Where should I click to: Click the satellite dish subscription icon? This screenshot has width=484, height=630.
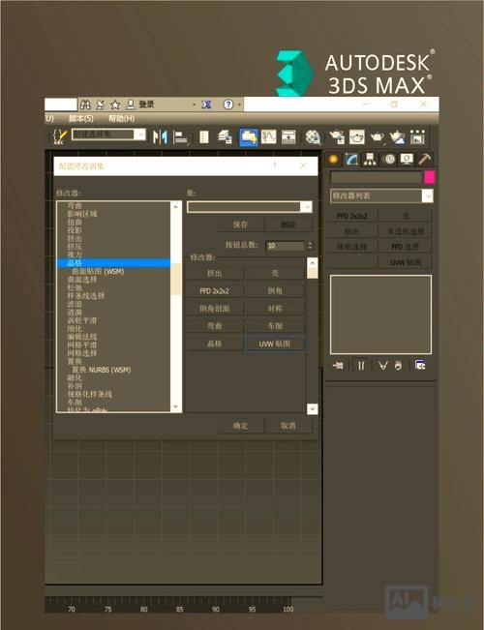100,105
